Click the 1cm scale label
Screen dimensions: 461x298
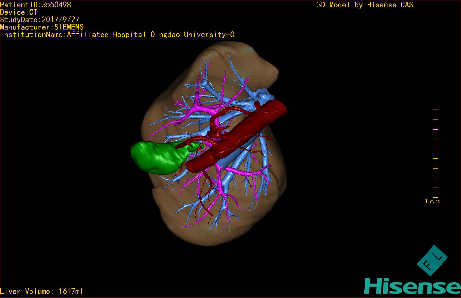432,201
